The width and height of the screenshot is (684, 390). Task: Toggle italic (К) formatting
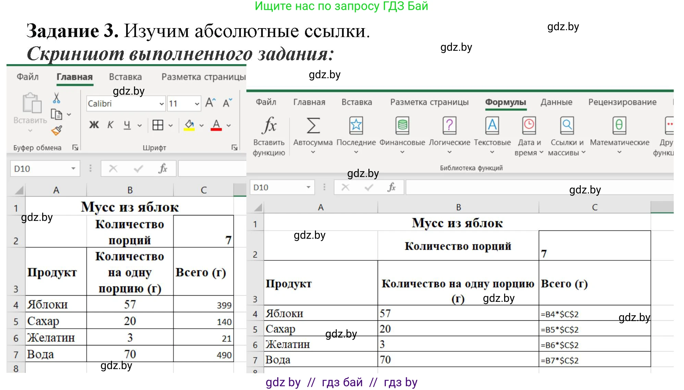110,125
